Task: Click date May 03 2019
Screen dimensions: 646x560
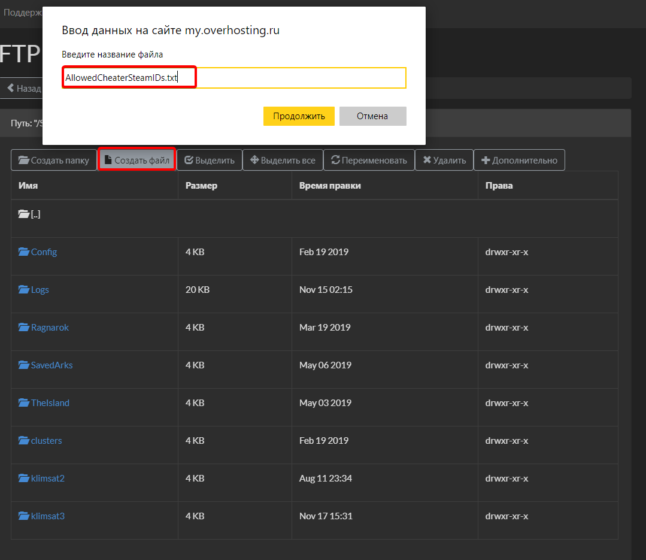Action: tap(325, 403)
